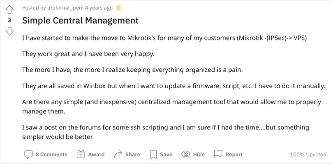Click the '100% Upvoted' text
This screenshot has width=333, height=164.
pyautogui.click(x=308, y=155)
